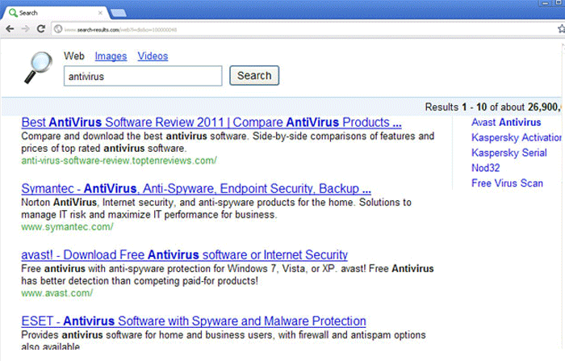
Task: Switch to Images search
Action: 111,57
